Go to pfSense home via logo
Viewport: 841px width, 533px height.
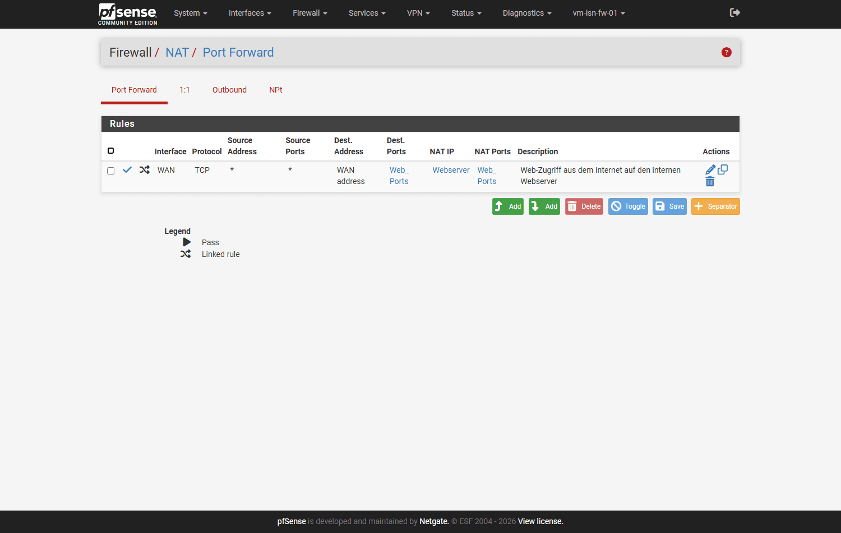(x=128, y=14)
